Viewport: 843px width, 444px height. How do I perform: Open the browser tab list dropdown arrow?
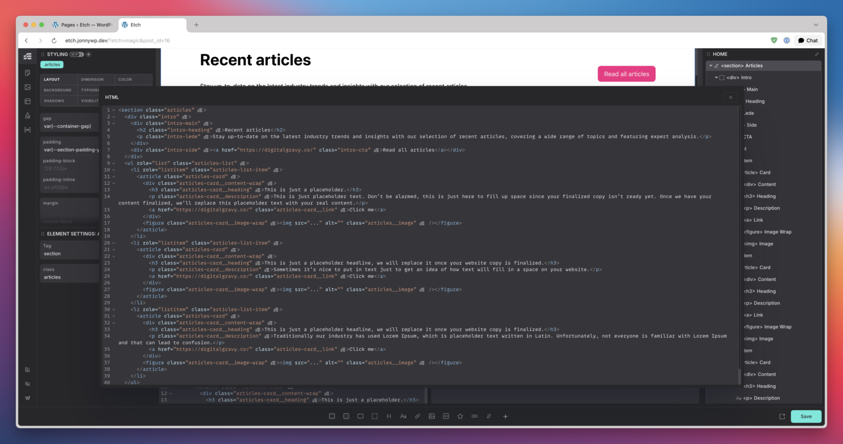pyautogui.click(x=816, y=25)
